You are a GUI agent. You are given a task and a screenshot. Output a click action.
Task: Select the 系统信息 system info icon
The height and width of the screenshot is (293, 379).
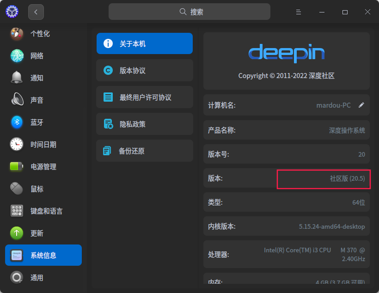17,255
